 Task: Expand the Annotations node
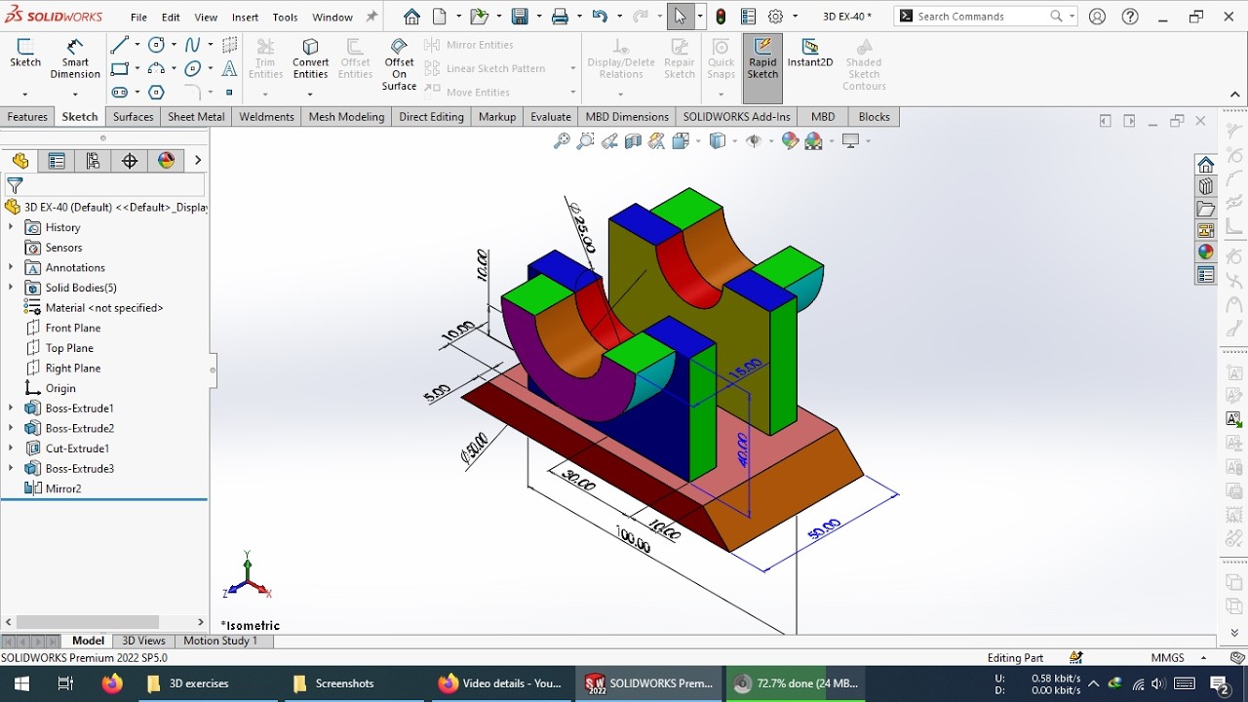point(11,267)
